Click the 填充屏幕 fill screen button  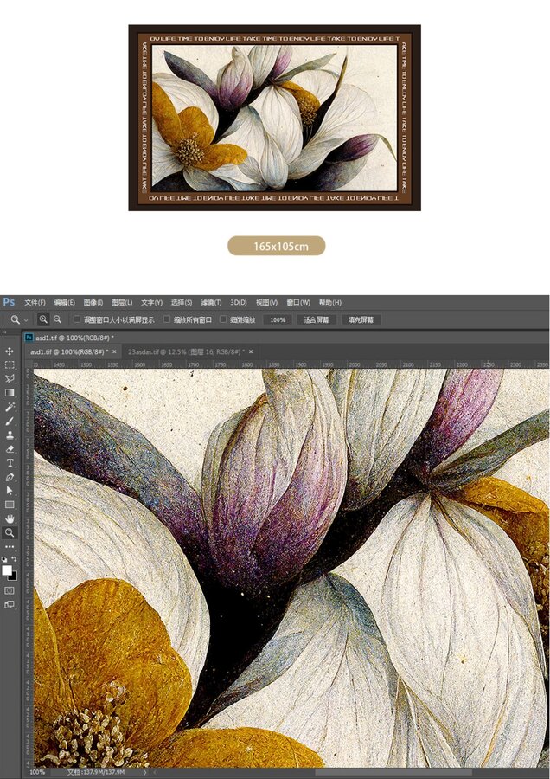361,319
